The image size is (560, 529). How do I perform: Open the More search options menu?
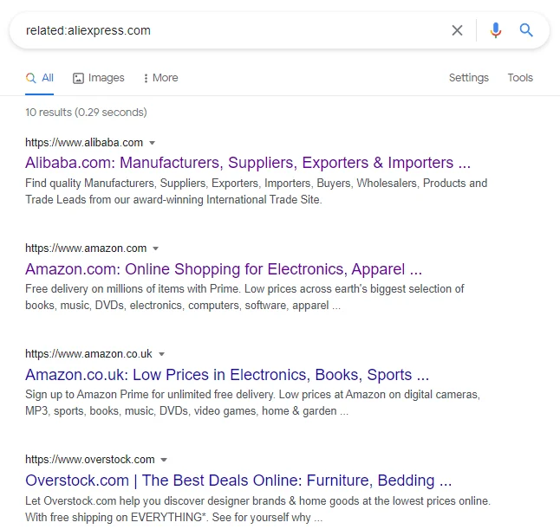(160, 78)
